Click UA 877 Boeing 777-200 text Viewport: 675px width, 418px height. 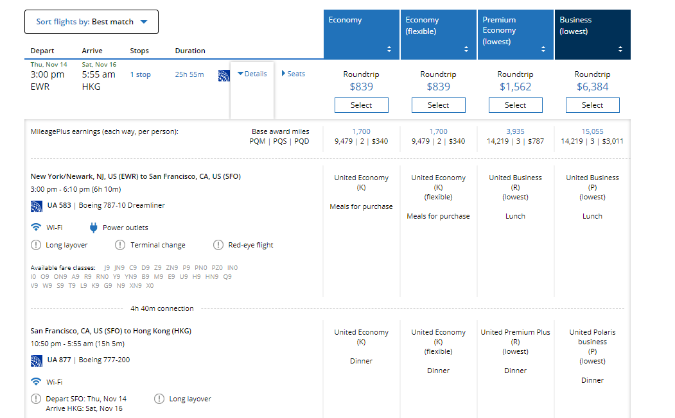(89, 360)
